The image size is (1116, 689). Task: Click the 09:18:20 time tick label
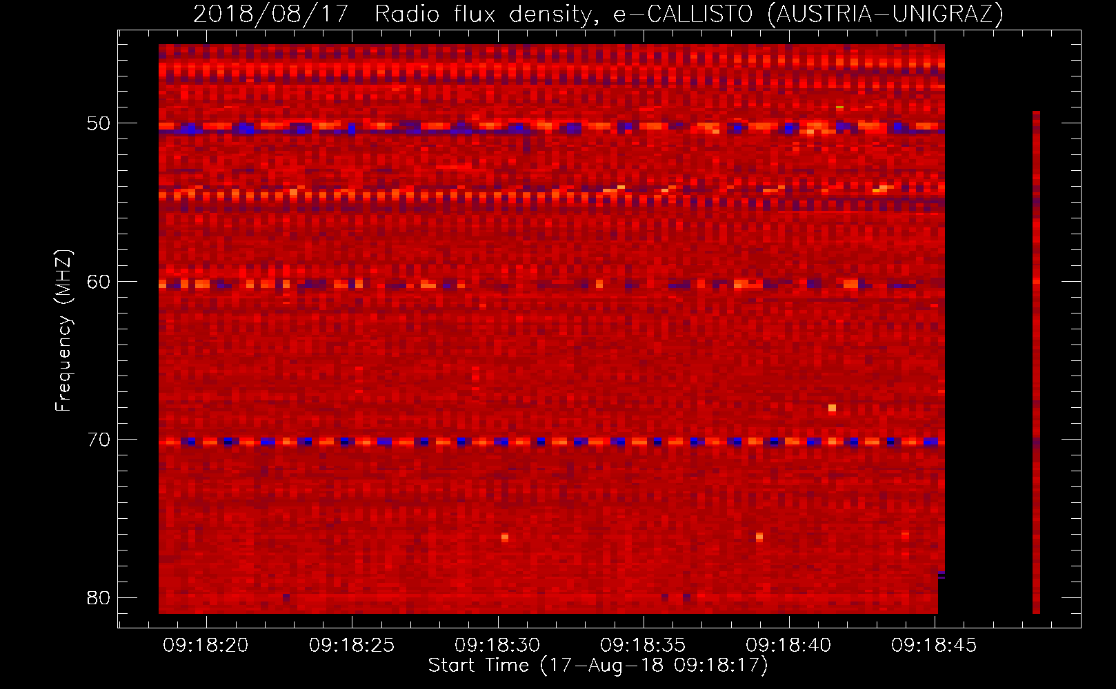pyautogui.click(x=206, y=646)
